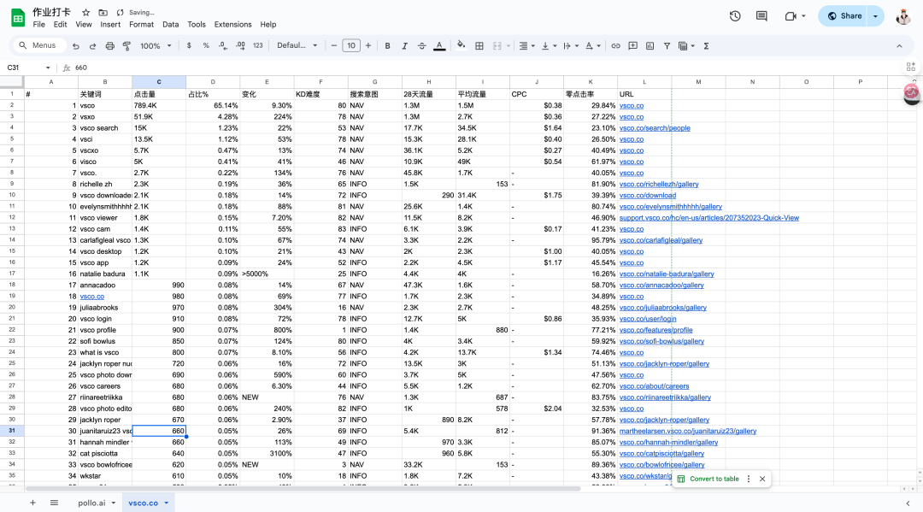Viewport: 923px width, 512px height.
Task: Open the Borders tool
Action: (479, 46)
